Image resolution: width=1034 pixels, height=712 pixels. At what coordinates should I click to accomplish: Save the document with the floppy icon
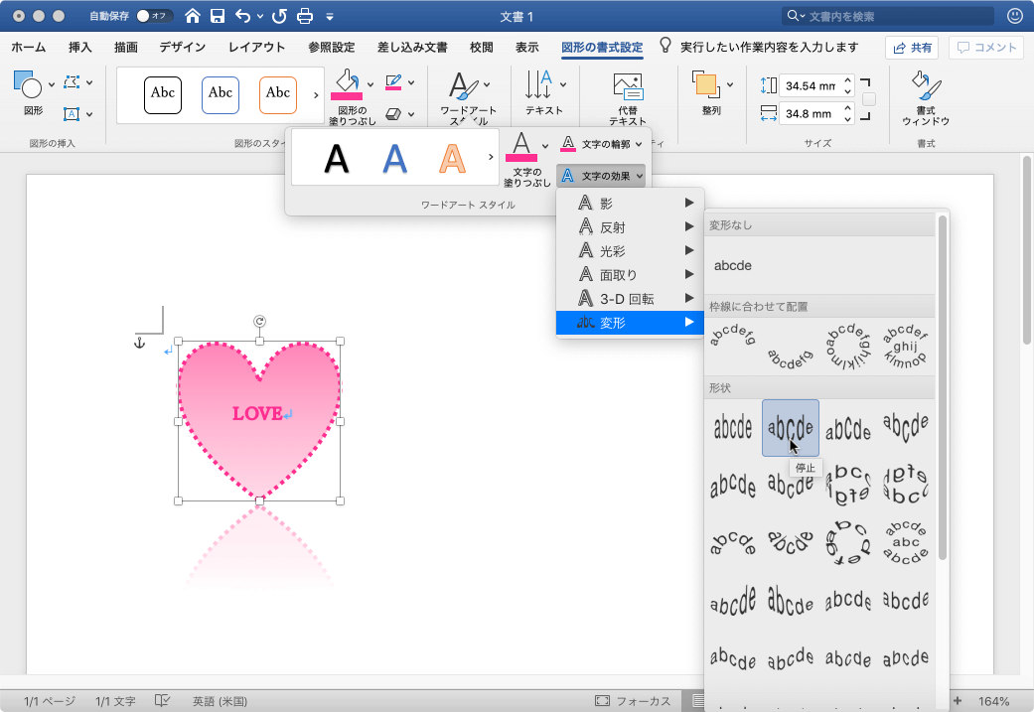(218, 16)
